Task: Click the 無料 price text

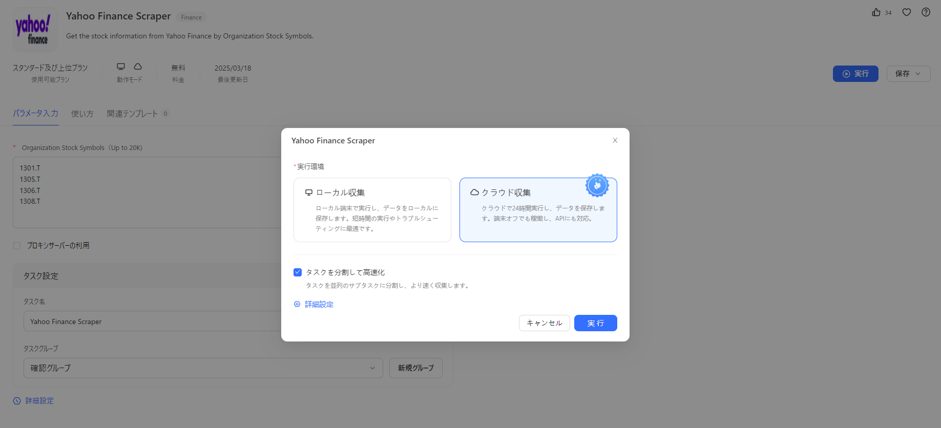Action: [x=178, y=68]
